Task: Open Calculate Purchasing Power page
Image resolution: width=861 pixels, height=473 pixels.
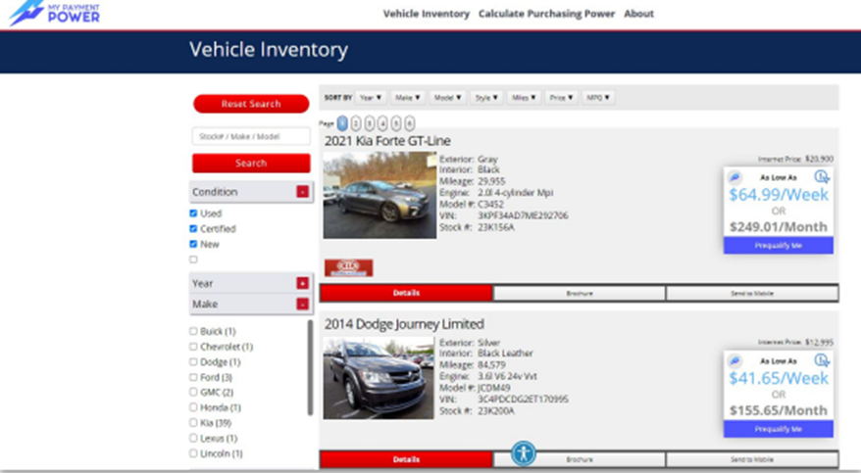Action: pyautogui.click(x=546, y=14)
